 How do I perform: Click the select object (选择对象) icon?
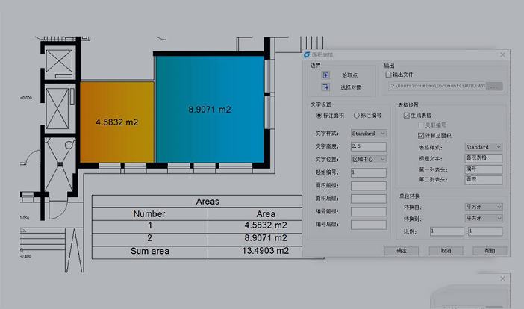[325, 87]
